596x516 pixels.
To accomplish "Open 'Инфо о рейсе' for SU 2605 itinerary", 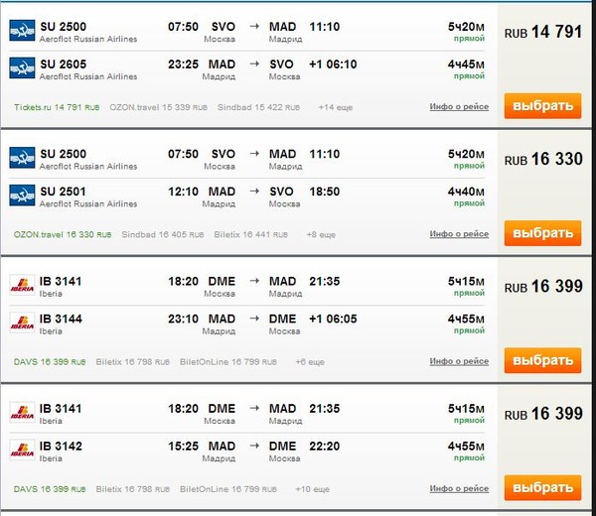I will click(x=459, y=107).
